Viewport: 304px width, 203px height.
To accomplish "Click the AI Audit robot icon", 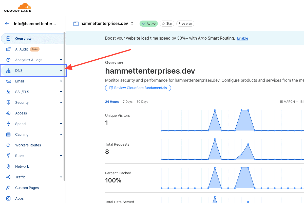I will click(8, 49).
